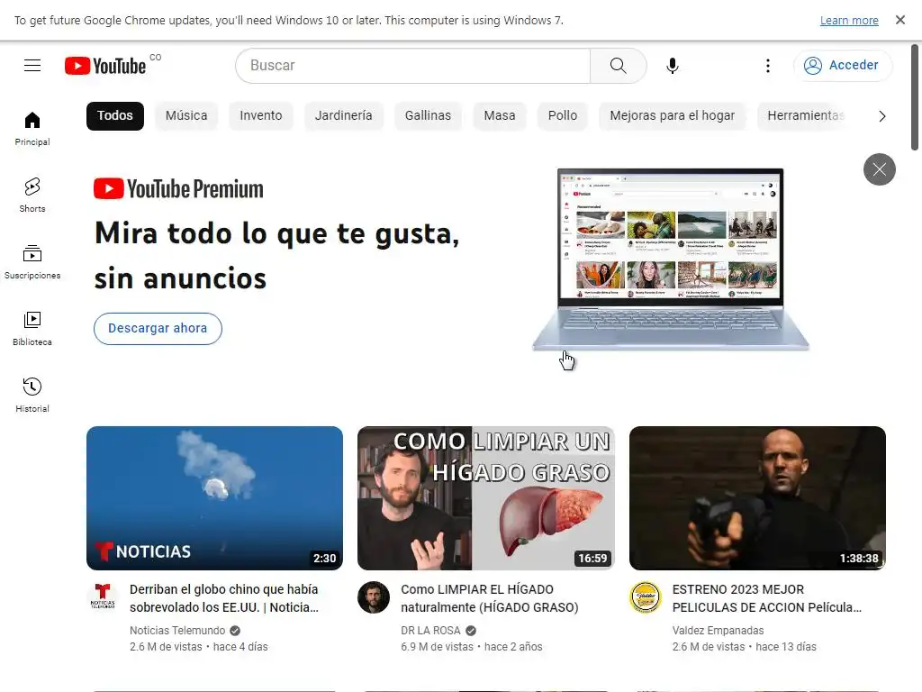922x692 pixels.
Task: Click Noticias Telemundo channel avatar
Action: (x=103, y=597)
